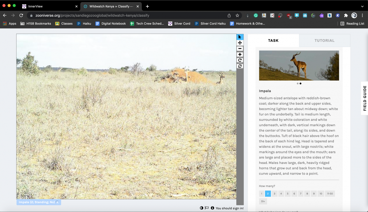
Task: Remove the Impala annotation tag
Action: tap(57, 202)
